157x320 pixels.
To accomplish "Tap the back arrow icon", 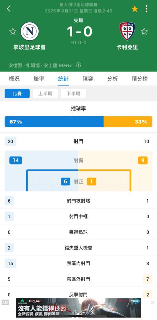I will [x=9, y=9].
